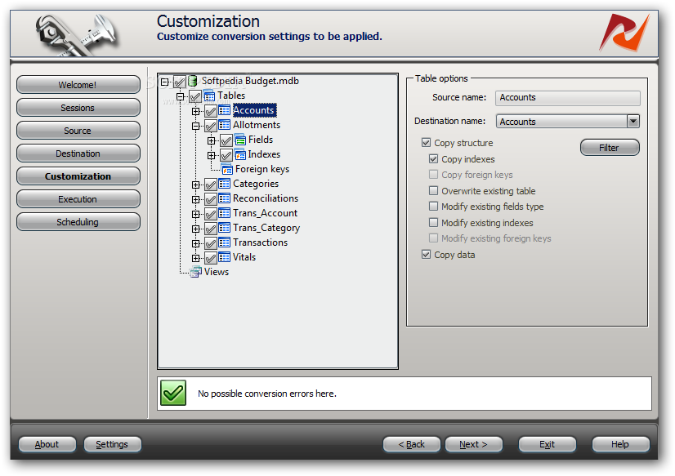Image resolution: width=675 pixels, height=476 pixels.
Task: Open the Execution step
Action: click(78, 199)
